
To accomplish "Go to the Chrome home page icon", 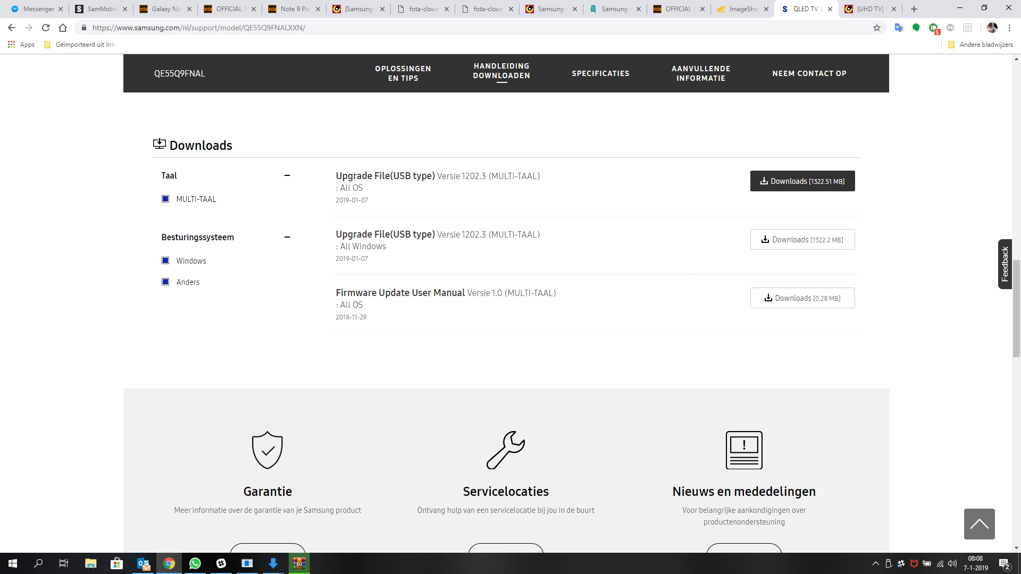I will pos(63,28).
